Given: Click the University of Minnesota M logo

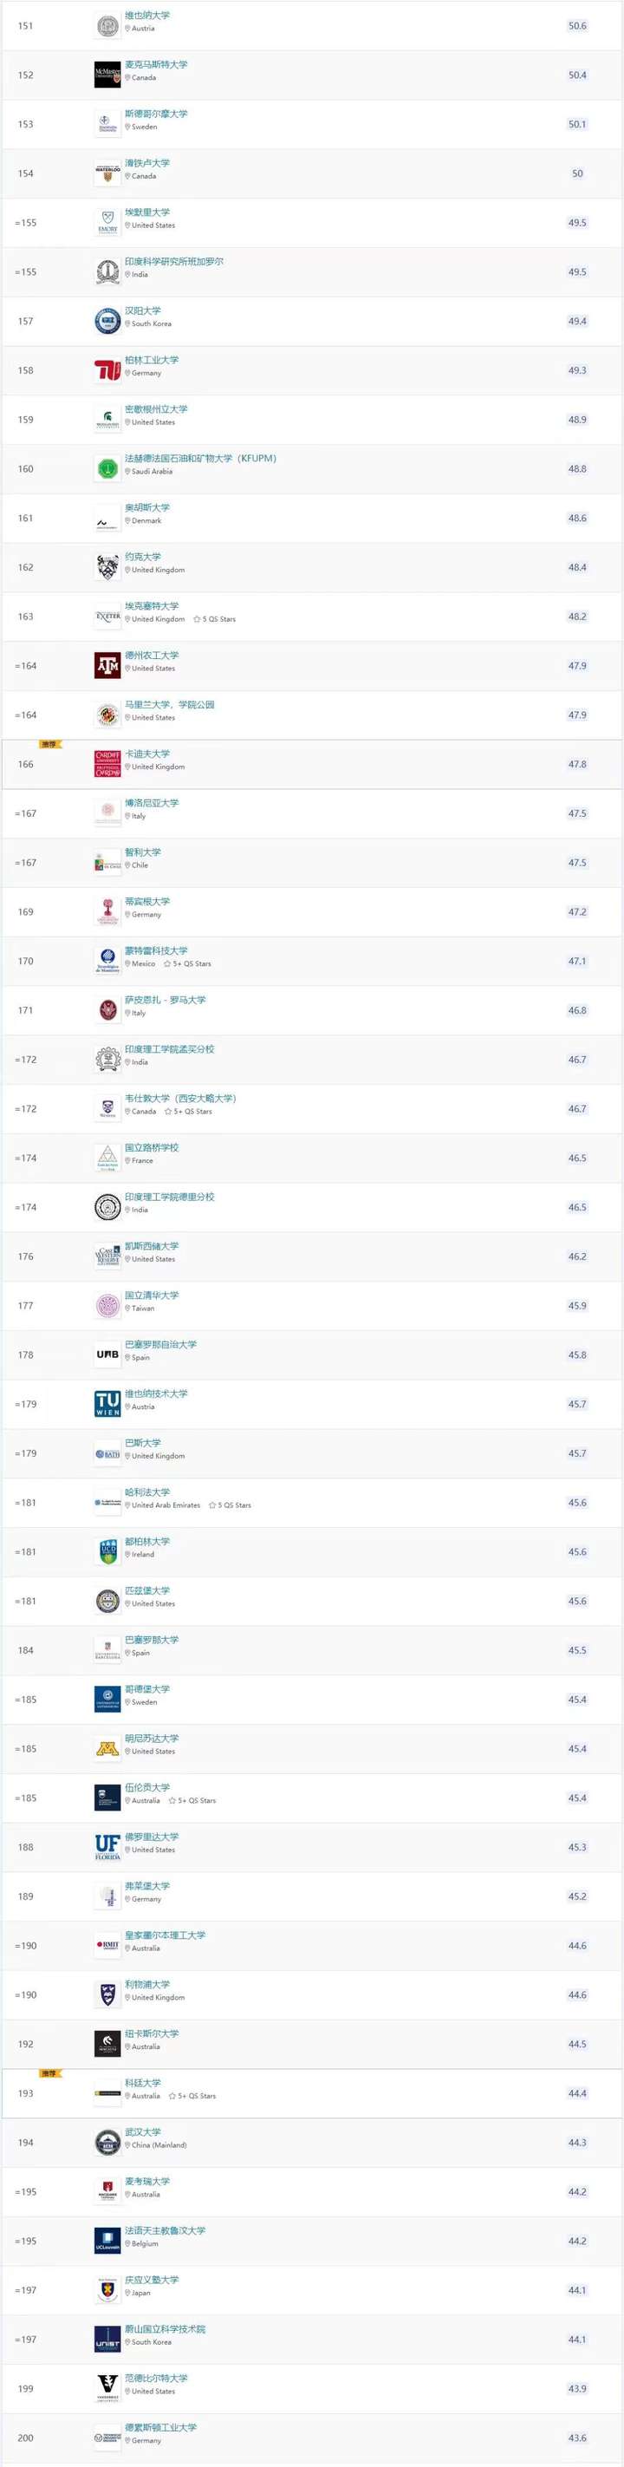Looking at the screenshot, I should coord(107,1749).
